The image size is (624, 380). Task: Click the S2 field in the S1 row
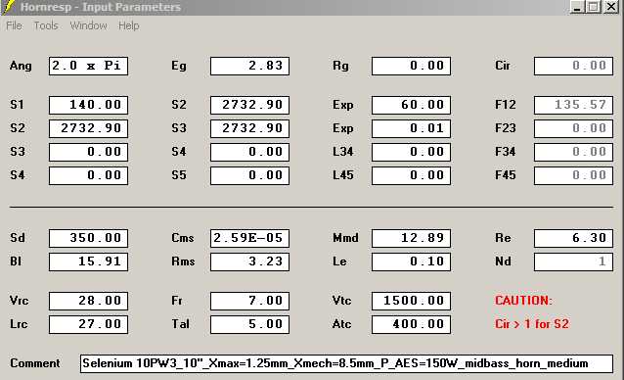click(x=249, y=105)
